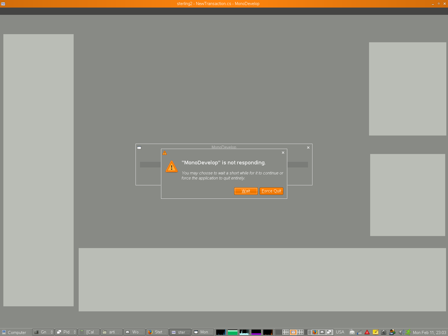Close the small MonoDevelop progress window

tap(308, 148)
